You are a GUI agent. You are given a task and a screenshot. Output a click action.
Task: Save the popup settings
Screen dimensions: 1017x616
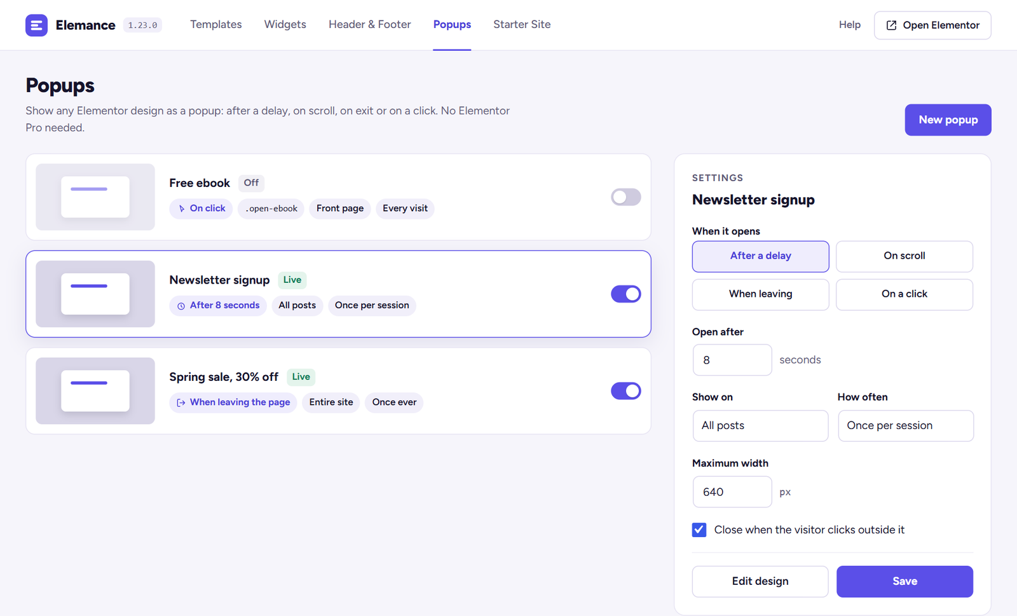pos(904,582)
